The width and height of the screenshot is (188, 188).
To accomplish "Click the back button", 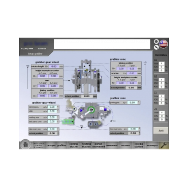I will click(161, 131).
